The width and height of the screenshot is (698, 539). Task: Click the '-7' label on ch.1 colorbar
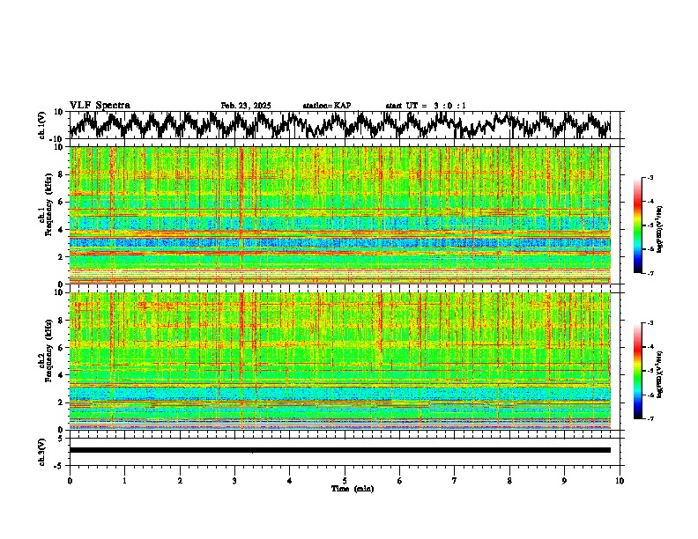coord(650,273)
